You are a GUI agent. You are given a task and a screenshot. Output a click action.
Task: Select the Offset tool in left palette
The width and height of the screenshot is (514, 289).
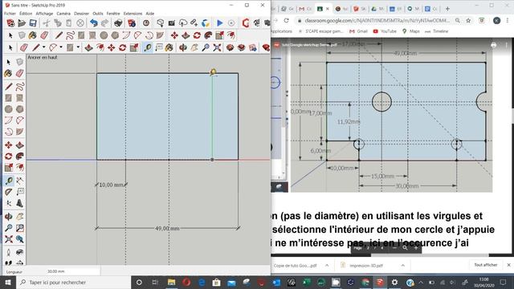(x=19, y=168)
